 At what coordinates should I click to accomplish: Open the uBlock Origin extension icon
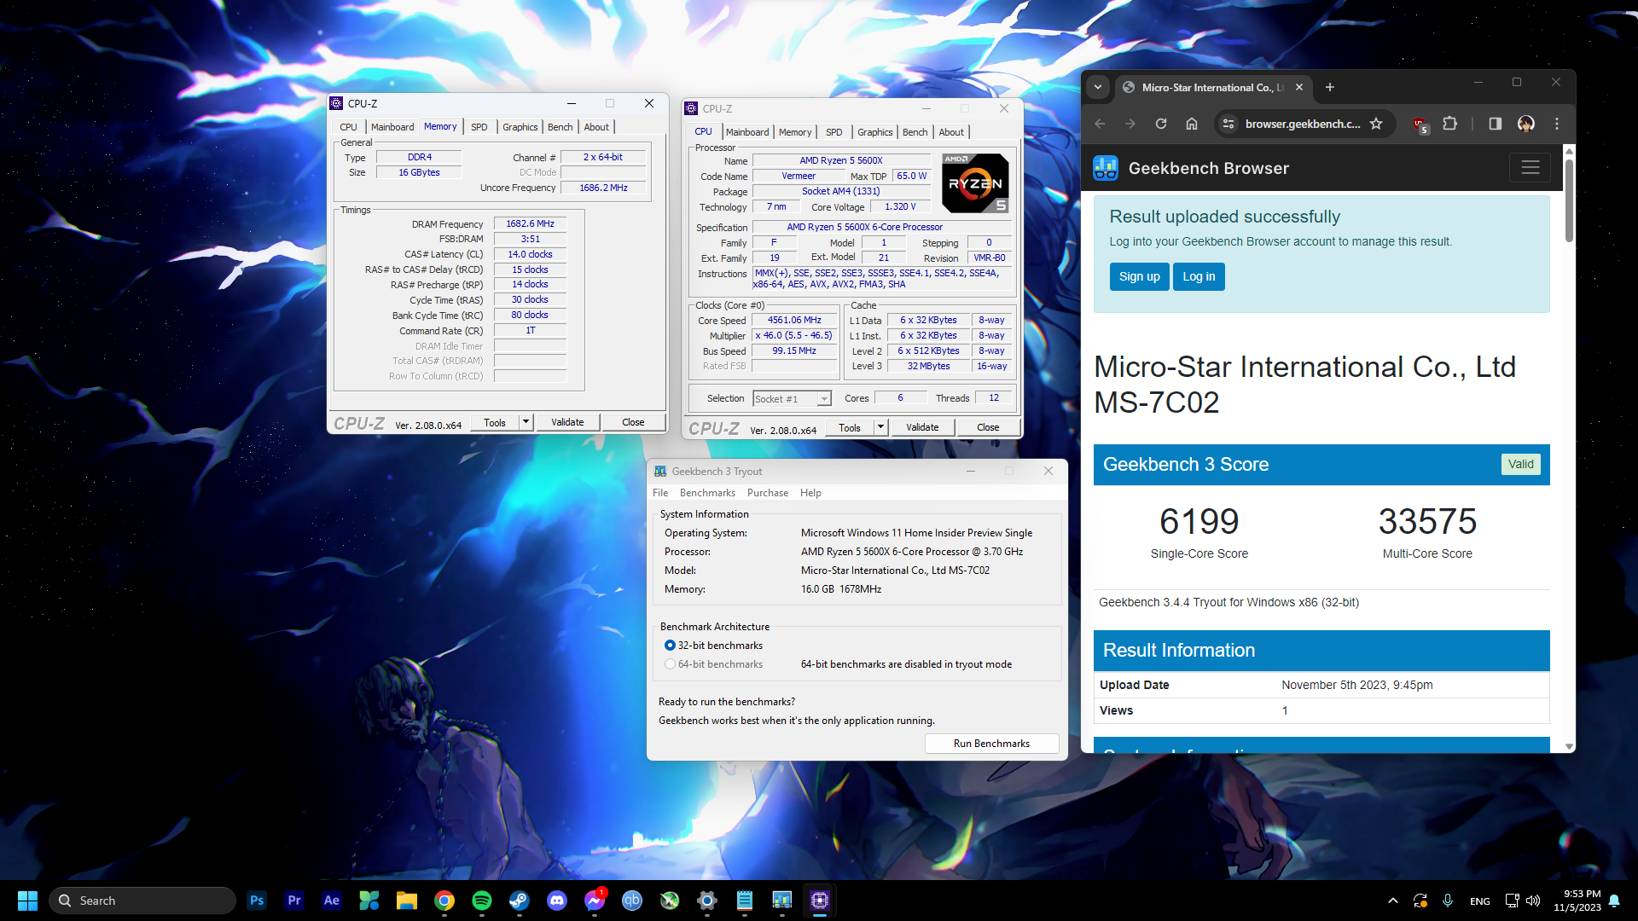click(x=1420, y=125)
